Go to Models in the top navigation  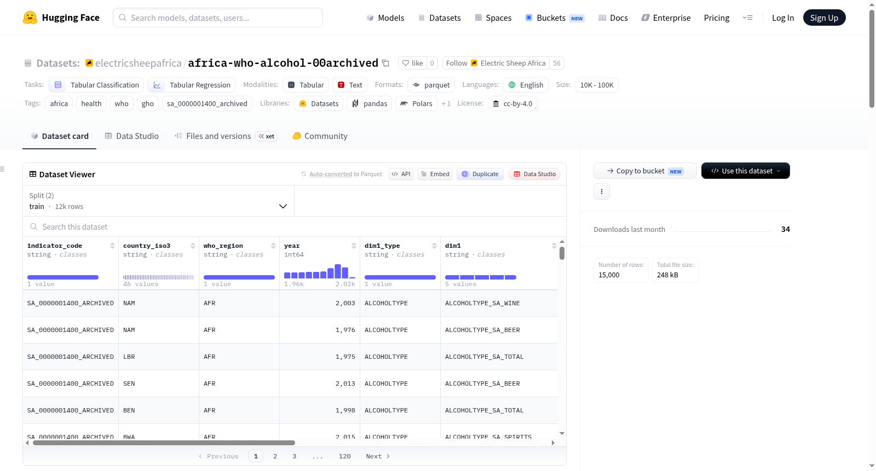click(385, 18)
